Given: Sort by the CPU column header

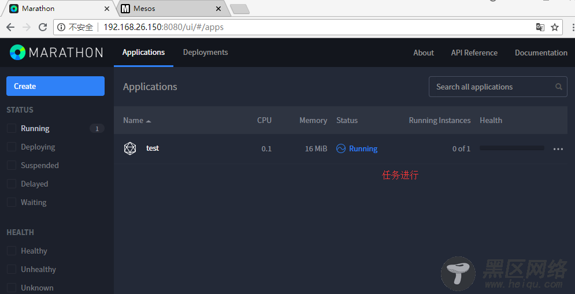Looking at the screenshot, I should [265, 120].
